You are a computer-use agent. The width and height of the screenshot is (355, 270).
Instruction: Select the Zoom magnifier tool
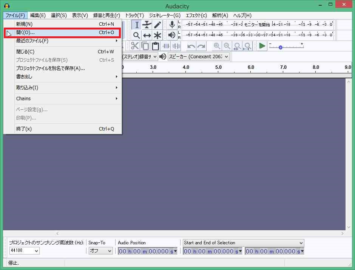(x=136, y=36)
